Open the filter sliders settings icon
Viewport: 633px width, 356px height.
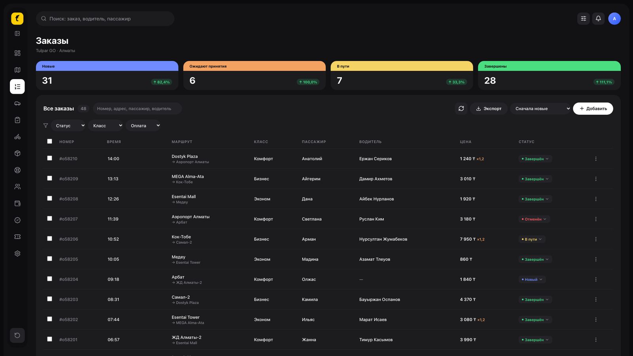pos(584,19)
